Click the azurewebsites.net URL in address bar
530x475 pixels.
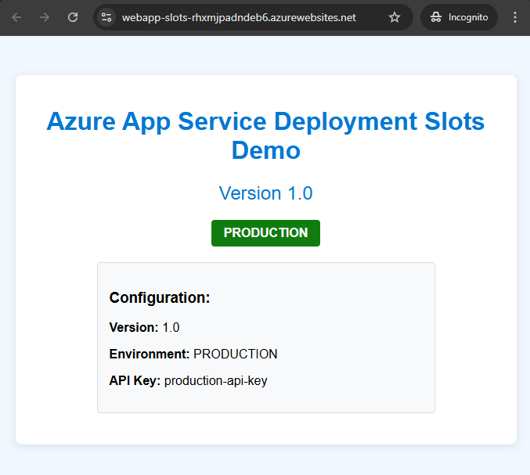pyautogui.click(x=239, y=17)
